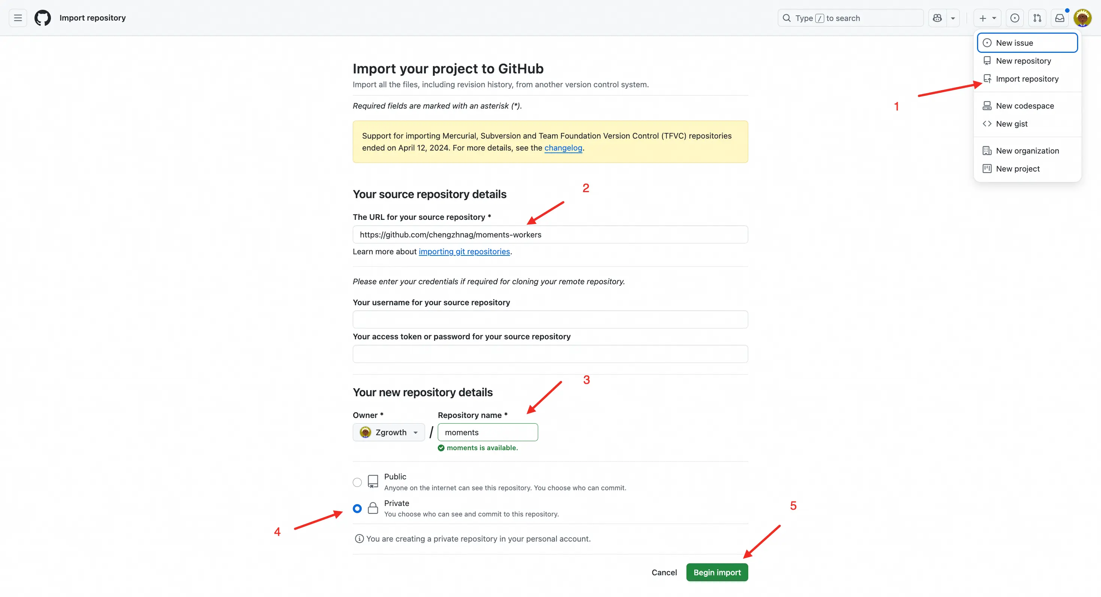Open the hamburger navigation menu

tap(18, 18)
